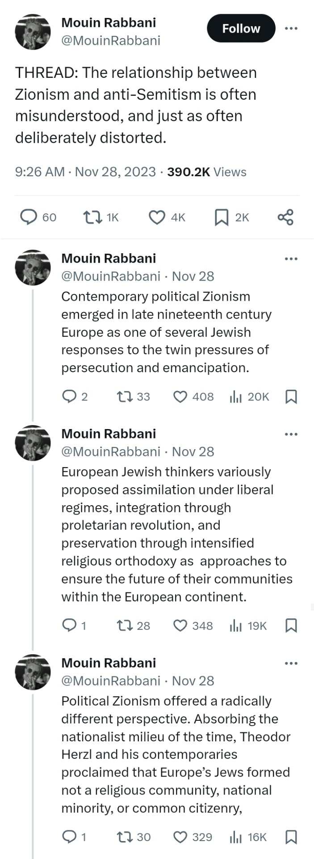The width and height of the screenshot is (314, 859).
Task: Open more menu on 'Contemporary political Zionism' tweet
Action: [x=291, y=259]
